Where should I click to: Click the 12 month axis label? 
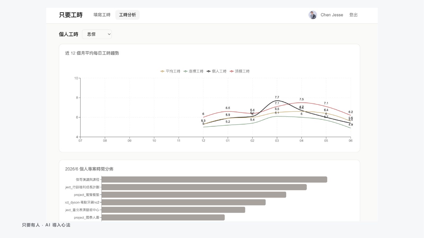pos(203,141)
